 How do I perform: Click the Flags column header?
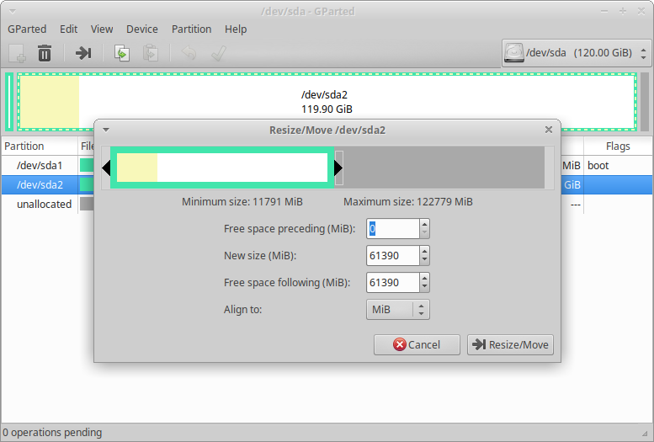(x=618, y=146)
